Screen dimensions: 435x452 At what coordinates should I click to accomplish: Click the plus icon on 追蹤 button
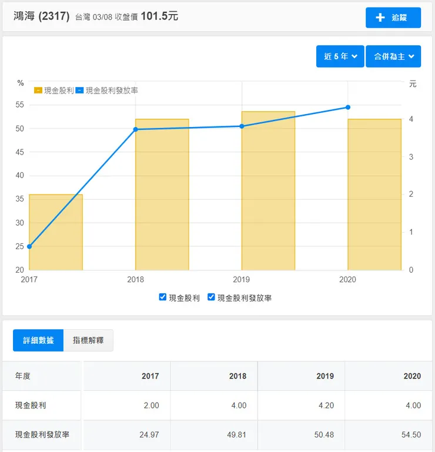point(380,18)
